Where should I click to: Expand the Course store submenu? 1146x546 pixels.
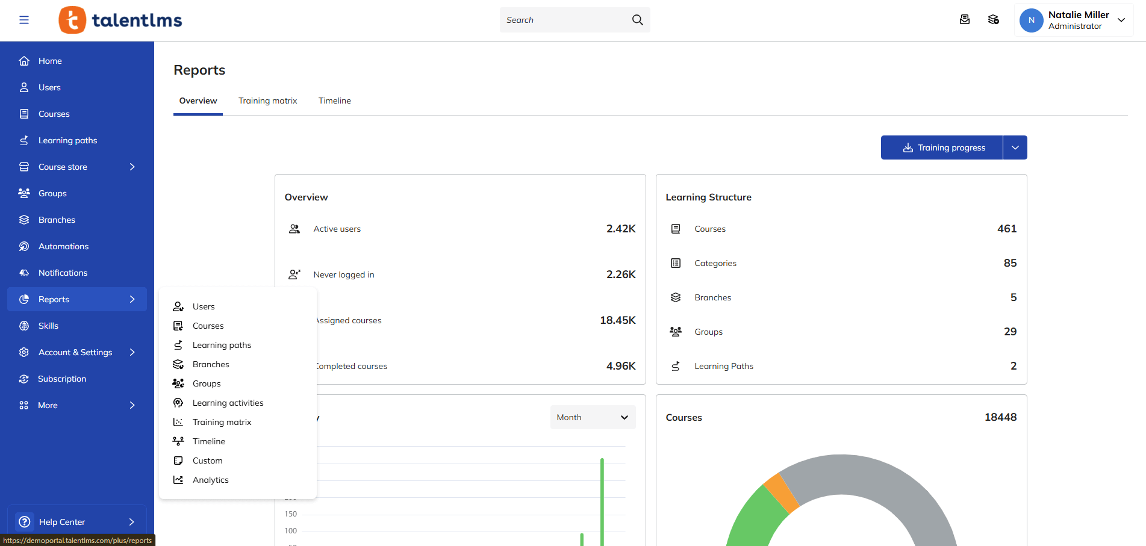(132, 167)
